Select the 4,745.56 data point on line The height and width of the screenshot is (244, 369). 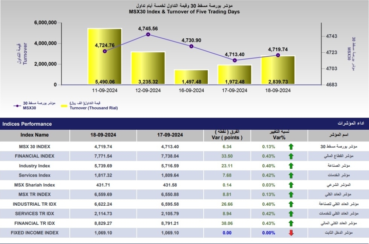click(148, 35)
